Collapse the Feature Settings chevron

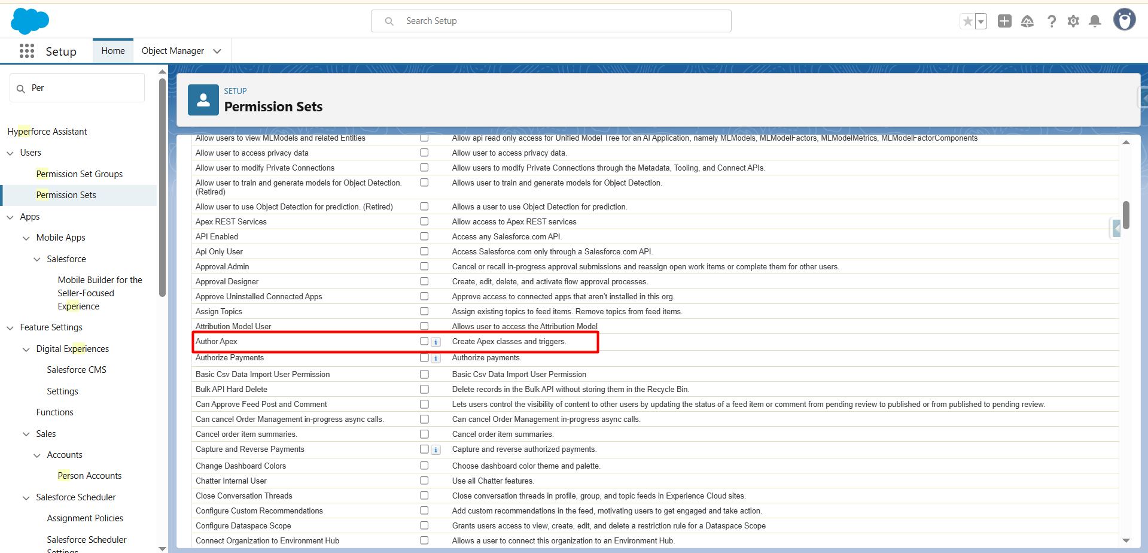coord(10,328)
